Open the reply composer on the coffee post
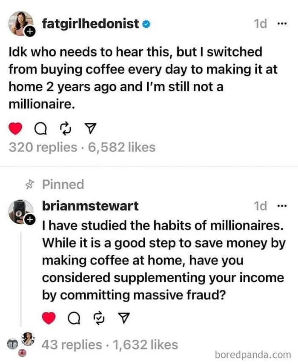Image resolution: width=298 pixels, height=364 pixels. (40, 127)
